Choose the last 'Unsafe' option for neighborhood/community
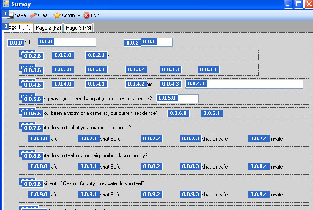This screenshot has width=313, height=210. 266,166
